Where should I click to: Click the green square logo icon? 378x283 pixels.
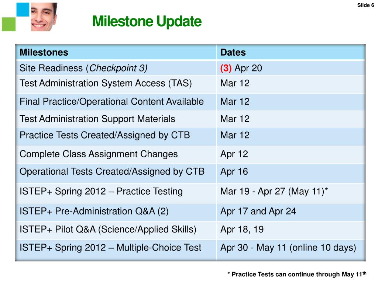point(9,24)
